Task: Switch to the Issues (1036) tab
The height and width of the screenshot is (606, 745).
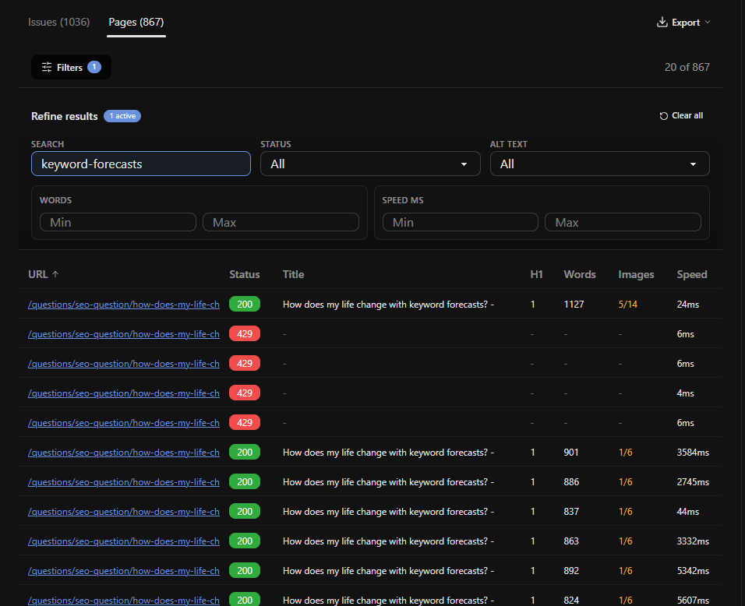Action: pyautogui.click(x=58, y=23)
